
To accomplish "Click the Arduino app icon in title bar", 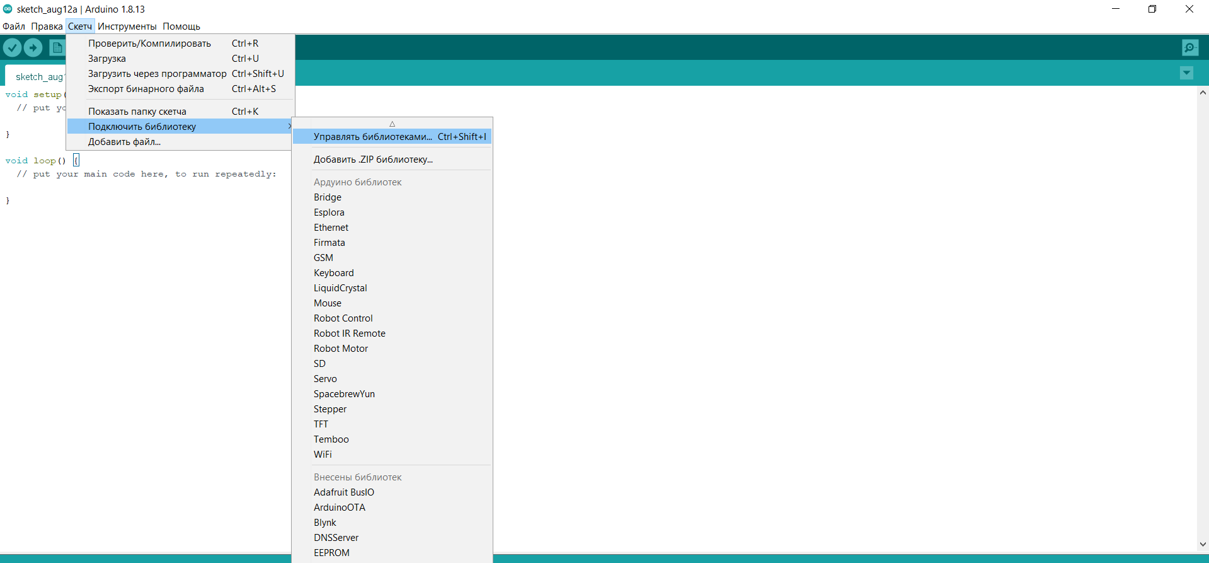I will (x=8, y=9).
